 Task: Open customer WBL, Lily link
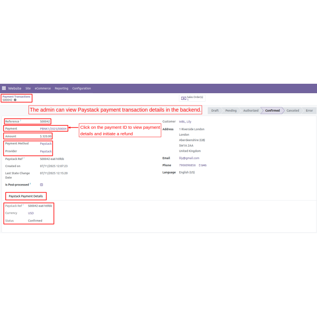[x=185, y=122]
